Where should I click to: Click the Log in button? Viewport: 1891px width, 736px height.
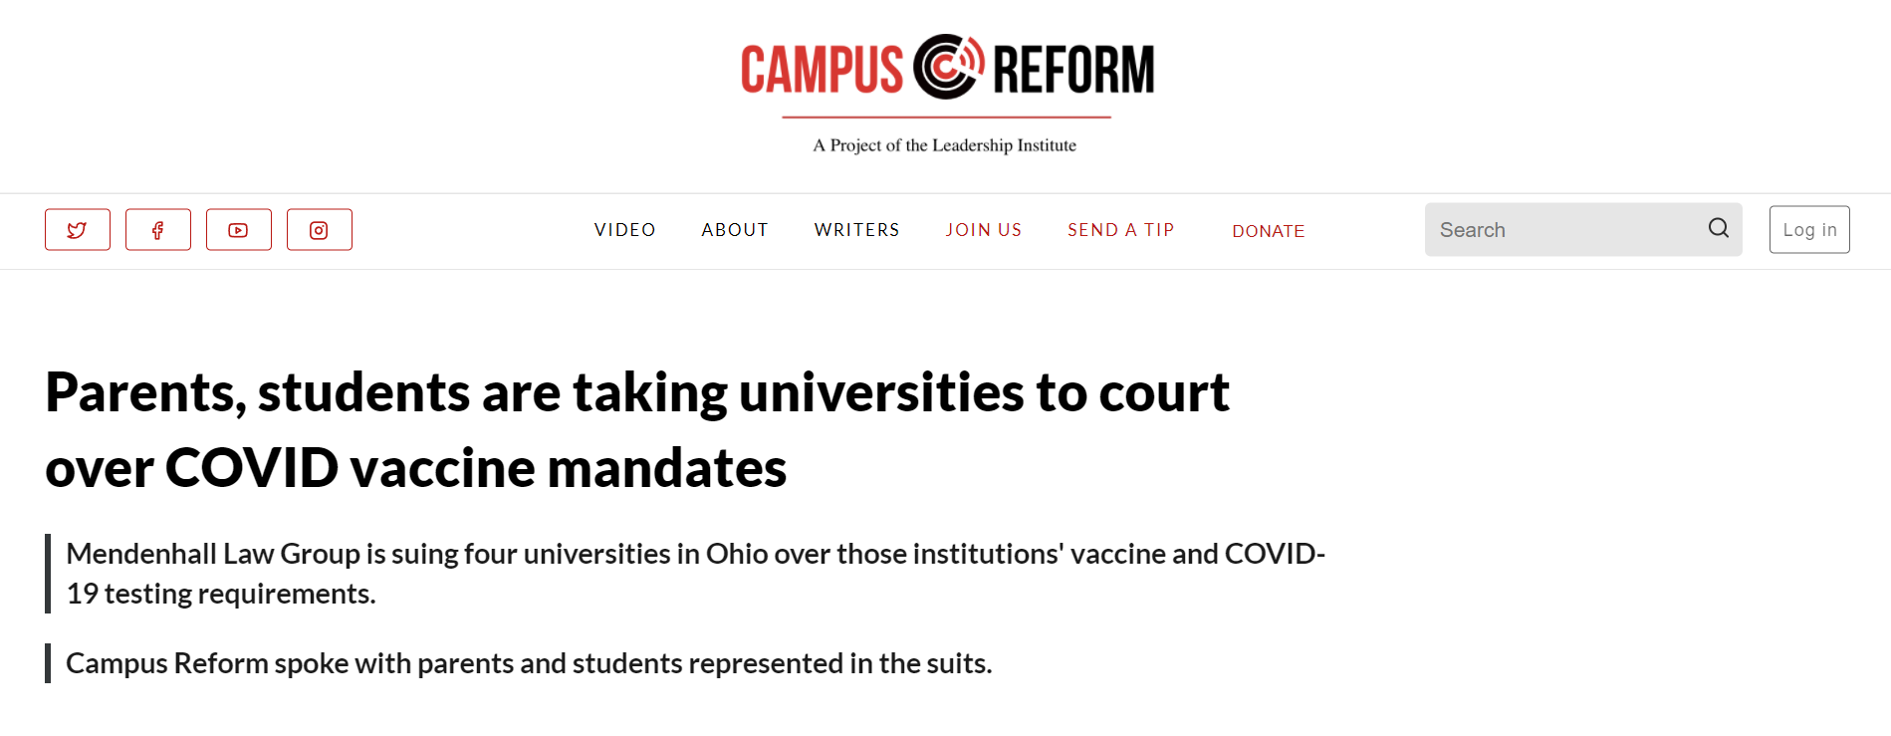click(x=1809, y=230)
